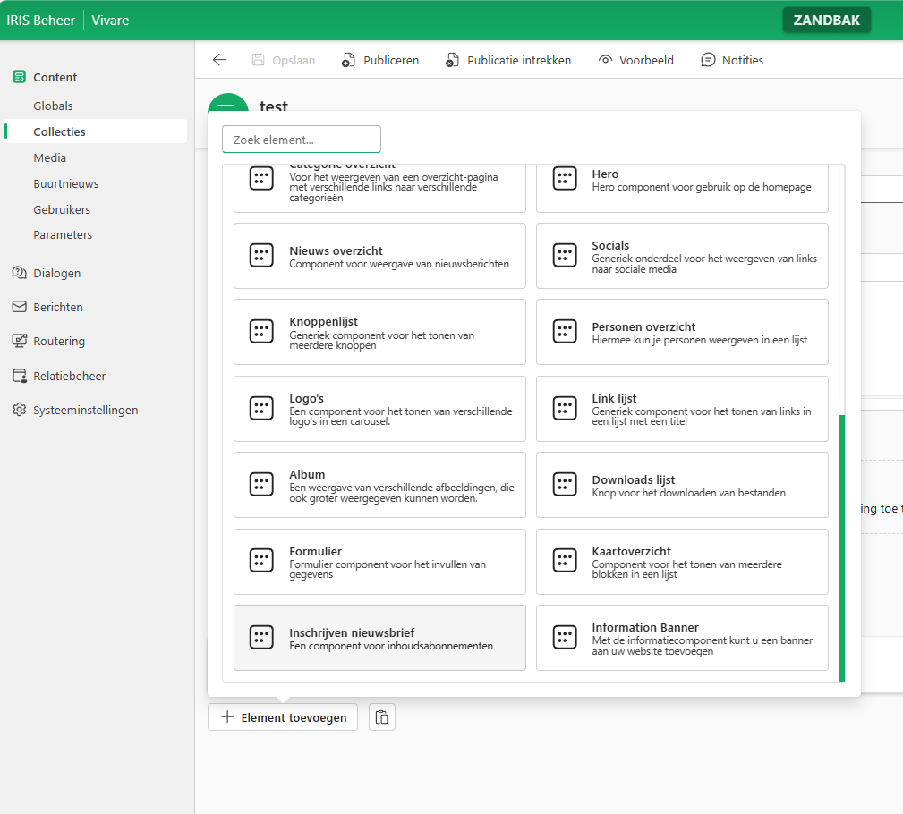
Task: Go to Relatiebeheer in sidebar
Action: coord(69,376)
